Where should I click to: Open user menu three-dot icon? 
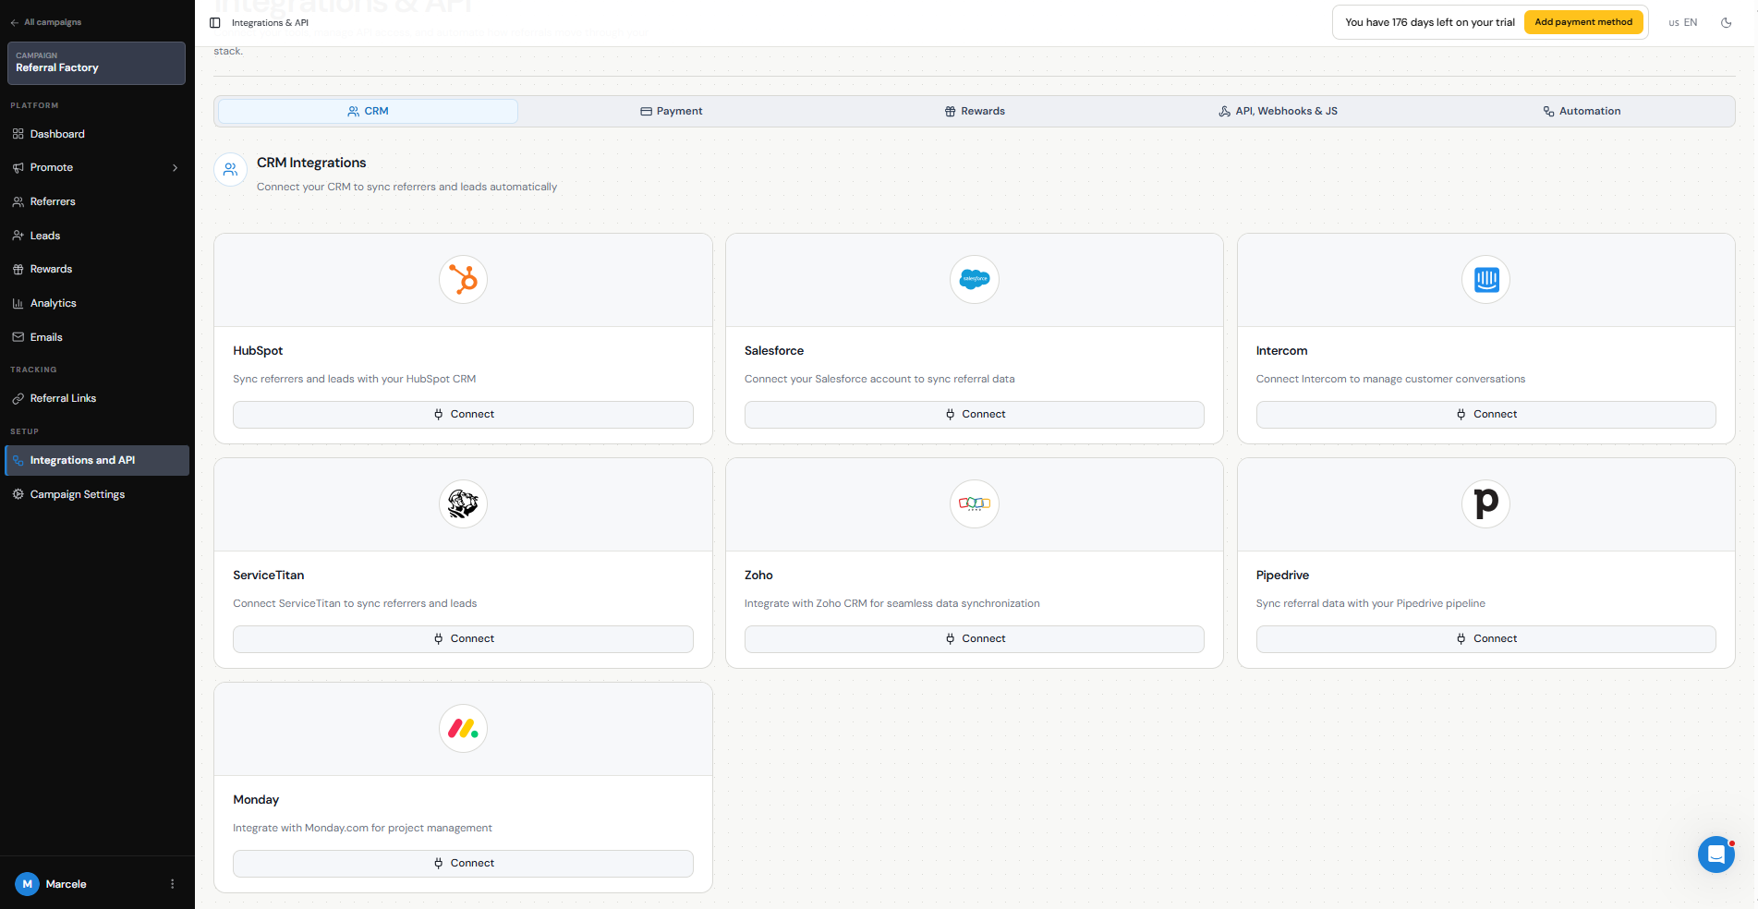pyautogui.click(x=173, y=884)
